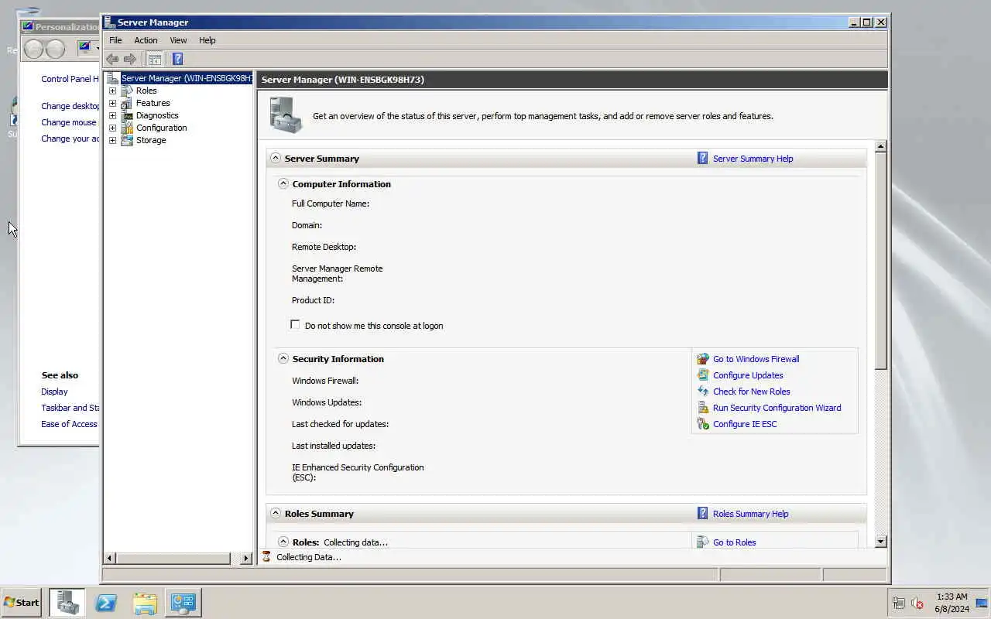The height and width of the screenshot is (619, 991).
Task: Click the Storage tree node icon
Action: 127,140
